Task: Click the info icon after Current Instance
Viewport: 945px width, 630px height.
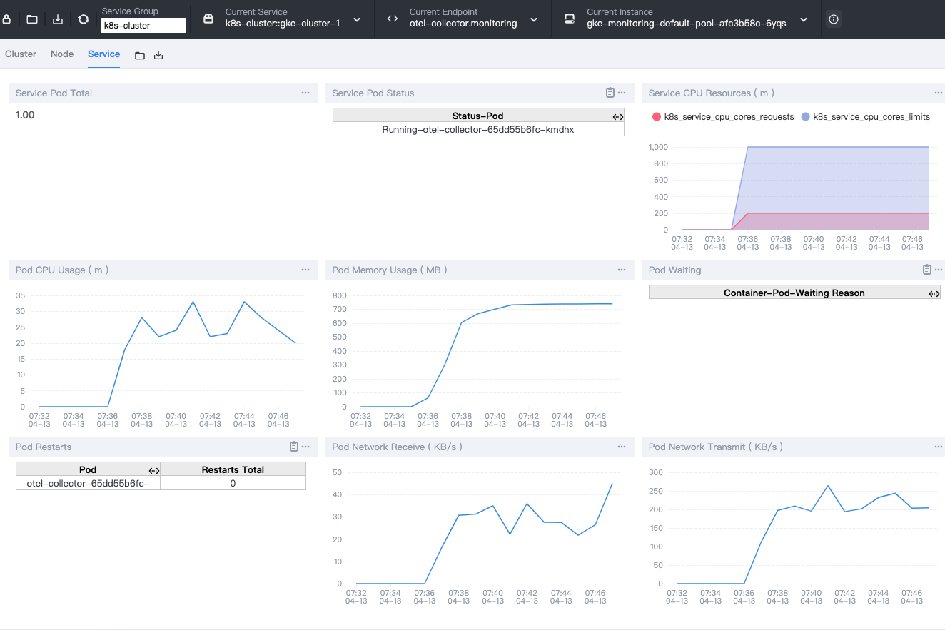Action: tap(833, 19)
